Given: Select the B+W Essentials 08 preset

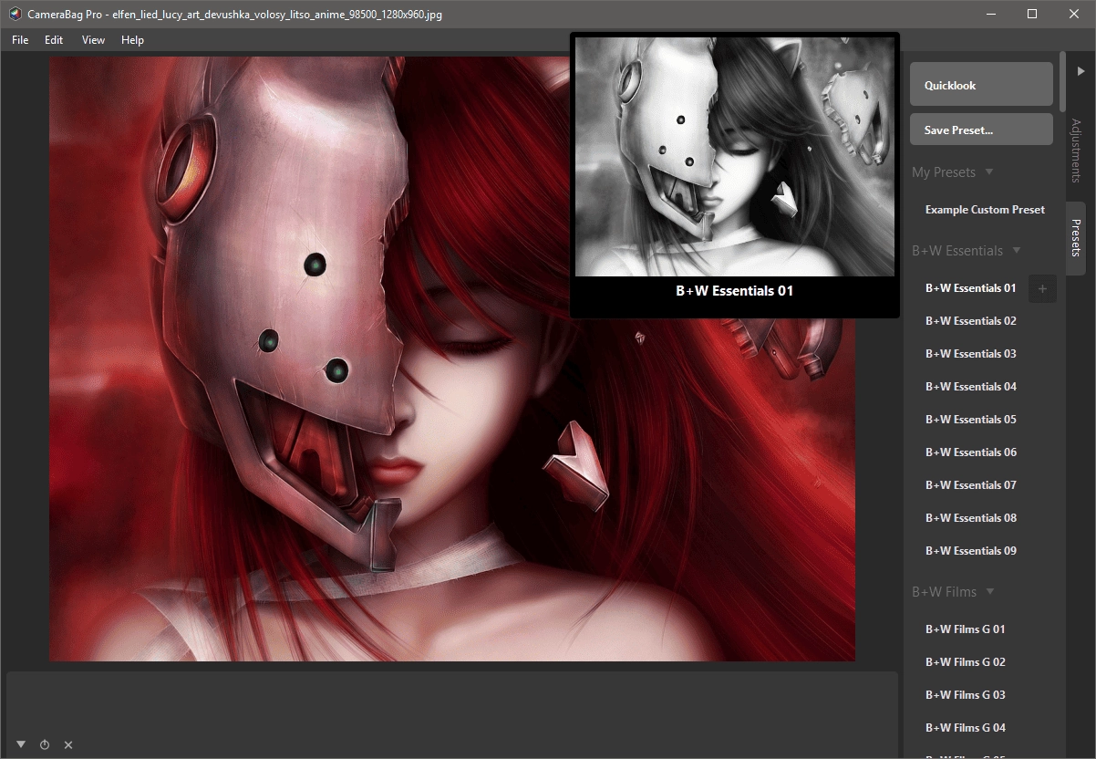Looking at the screenshot, I should [970, 518].
